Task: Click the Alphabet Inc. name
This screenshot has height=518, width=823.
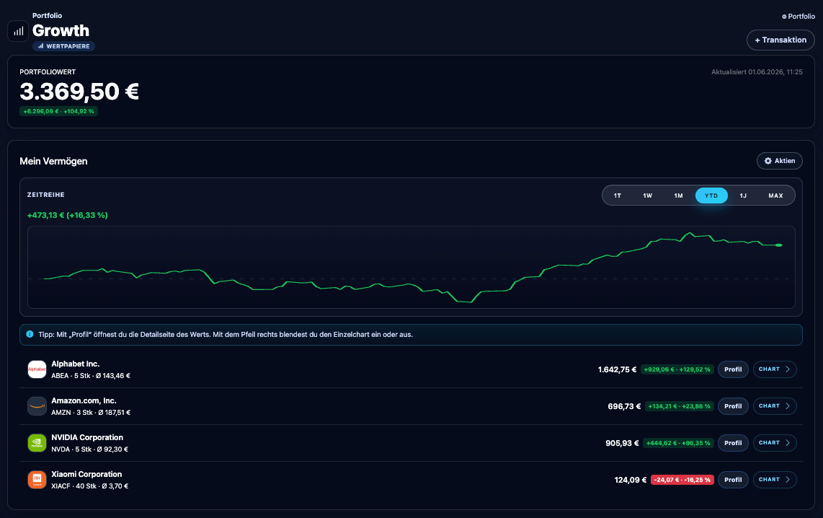Action: (x=75, y=364)
